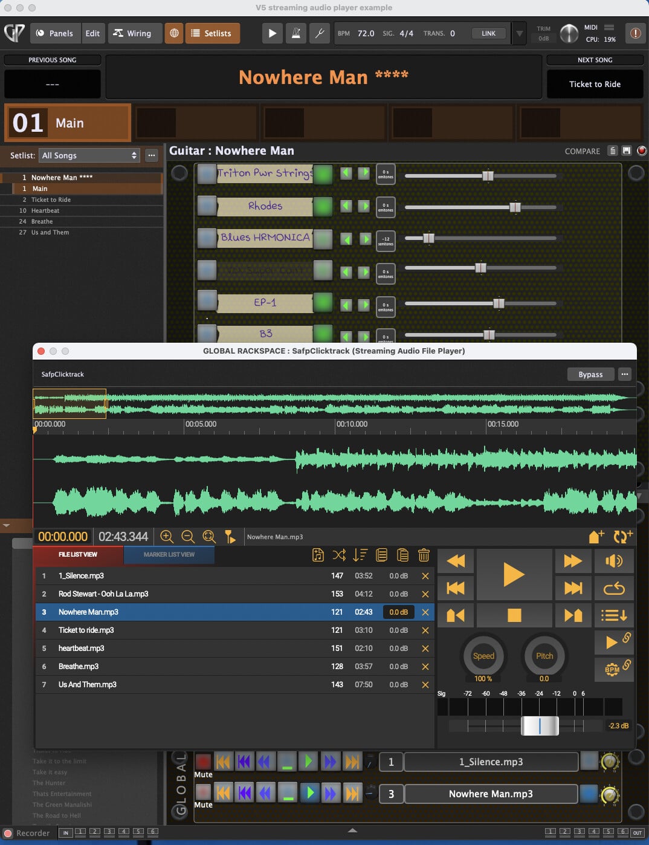The image size is (649, 845).
Task: Select Ticket to ride.mp3 in file list
Action: pos(86,630)
